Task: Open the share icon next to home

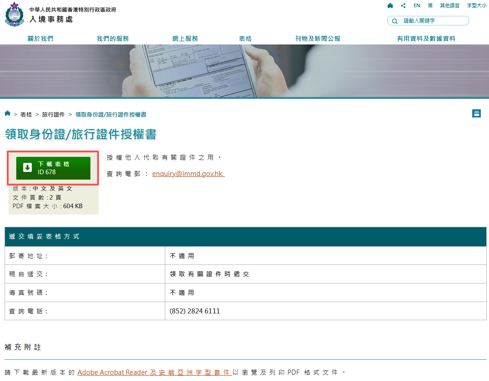Action: click(402, 5)
